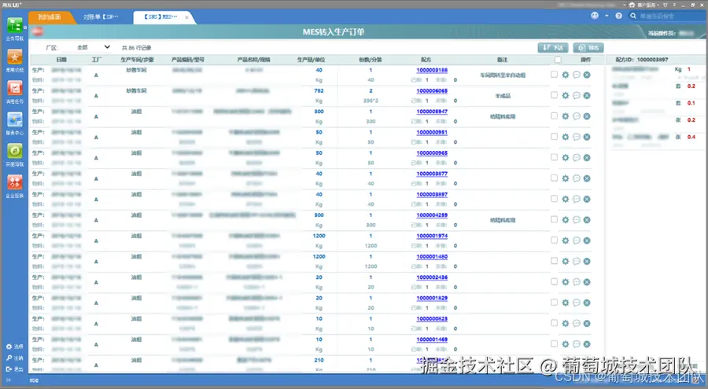This screenshot has height=389, width=708.
Task: Open recipe link 1000002436
Action: 432,277
